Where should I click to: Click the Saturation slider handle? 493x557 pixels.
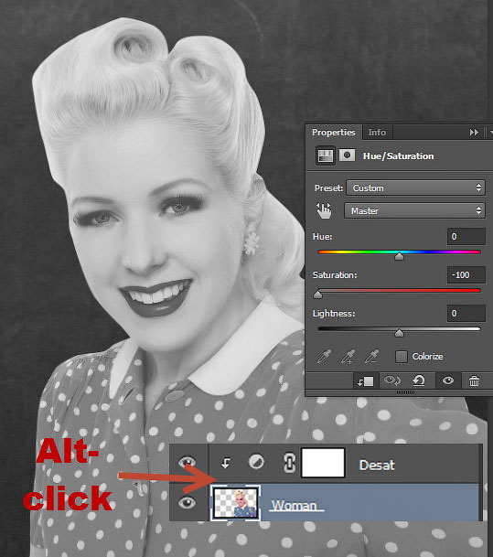click(x=318, y=295)
